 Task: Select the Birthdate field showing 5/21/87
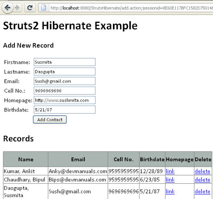coord(65,110)
